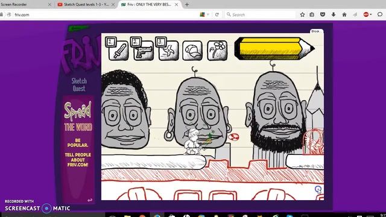
Task: Click the Block label above the game
Action: click(x=316, y=31)
